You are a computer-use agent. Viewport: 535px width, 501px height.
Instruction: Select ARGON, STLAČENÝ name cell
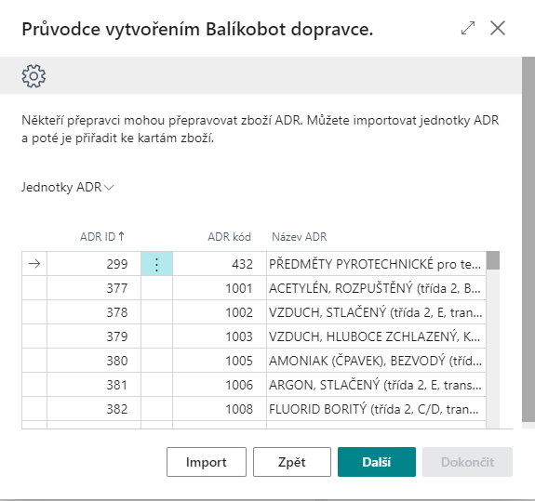376,385
